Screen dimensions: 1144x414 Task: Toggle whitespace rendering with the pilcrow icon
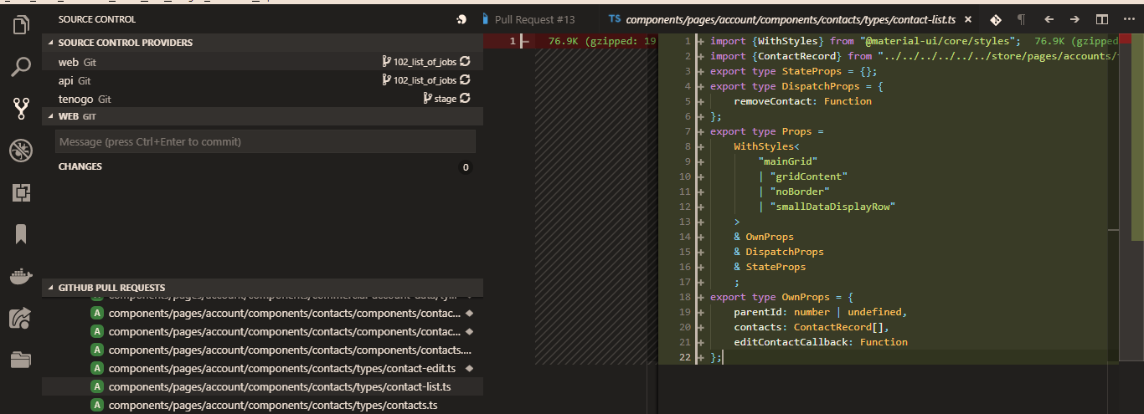1021,19
